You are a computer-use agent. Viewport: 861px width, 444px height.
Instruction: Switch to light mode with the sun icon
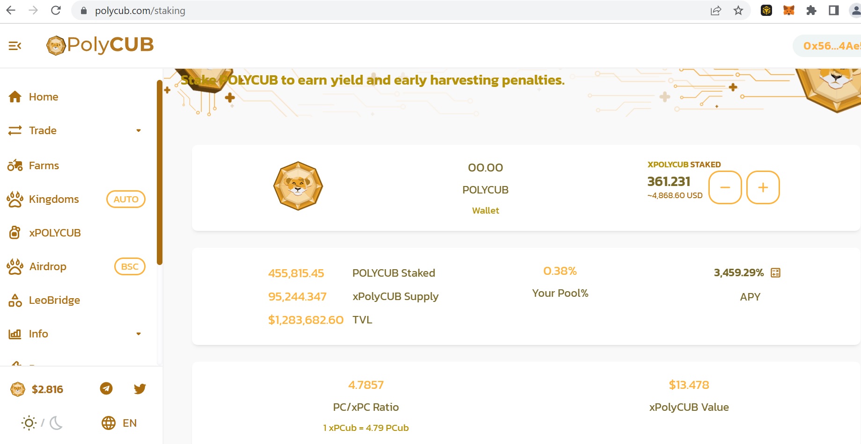(x=29, y=423)
